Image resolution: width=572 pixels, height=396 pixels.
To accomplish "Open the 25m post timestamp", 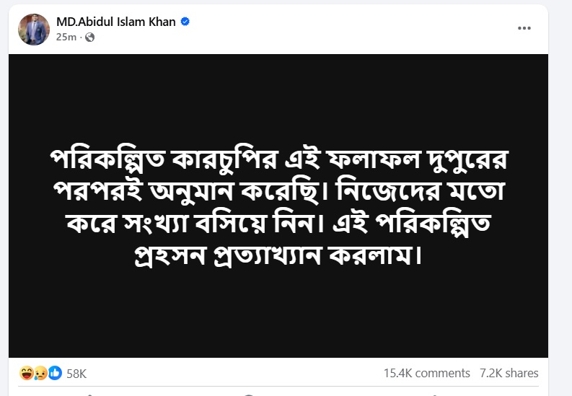I will (x=67, y=37).
